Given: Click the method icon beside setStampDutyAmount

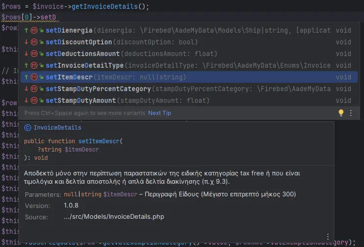Looking at the screenshot, I should click(34, 101).
